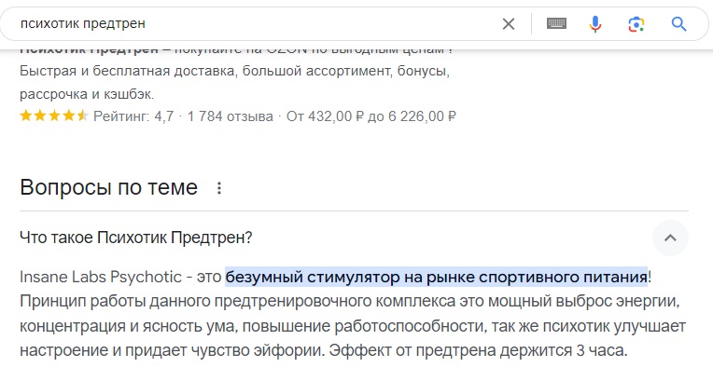The height and width of the screenshot is (381, 713).
Task: Click the blue magnifier search icon
Action: (x=678, y=23)
